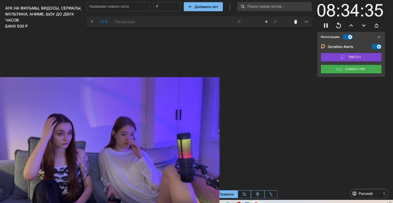393x203 pixels.
Task: Click the auction description text block
Action: click(43, 17)
